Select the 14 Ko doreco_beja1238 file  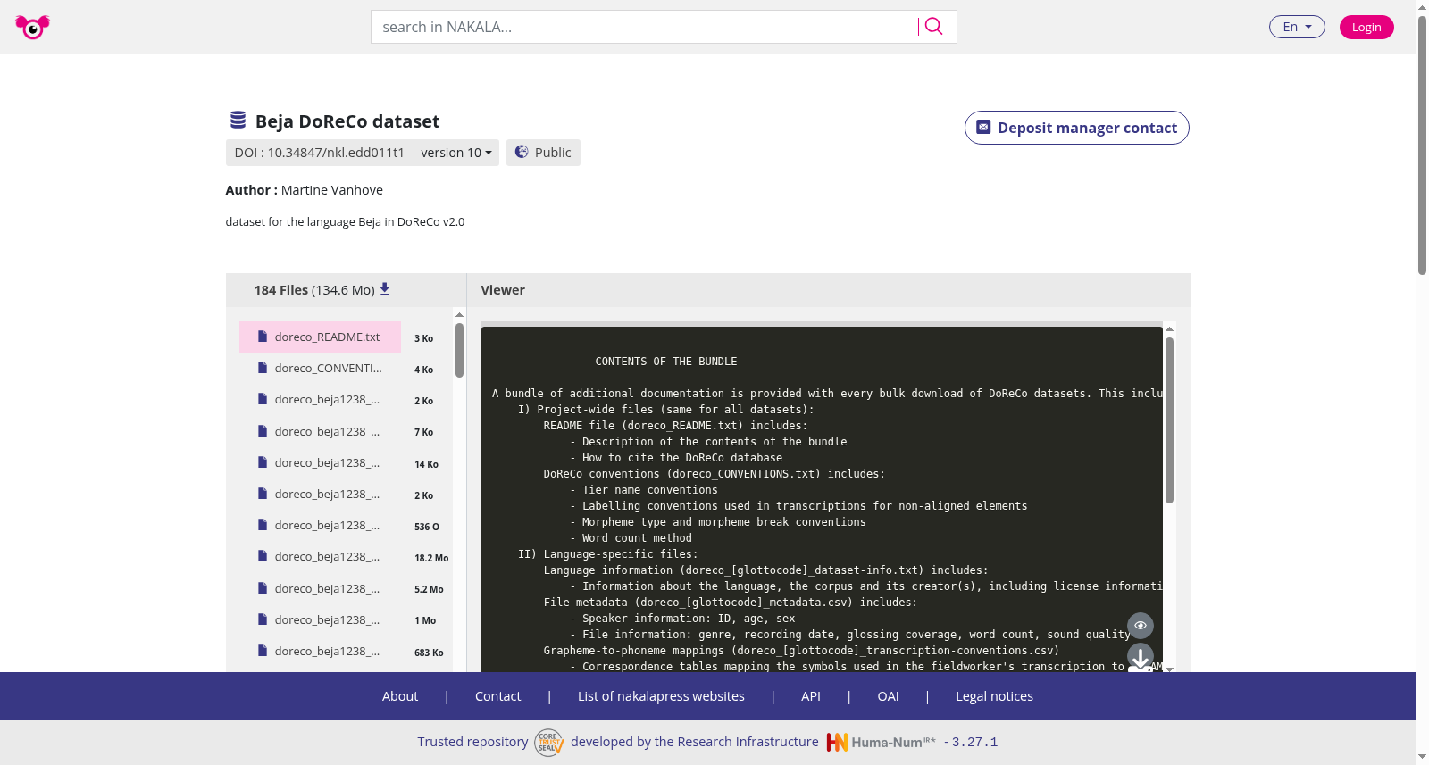click(x=320, y=462)
